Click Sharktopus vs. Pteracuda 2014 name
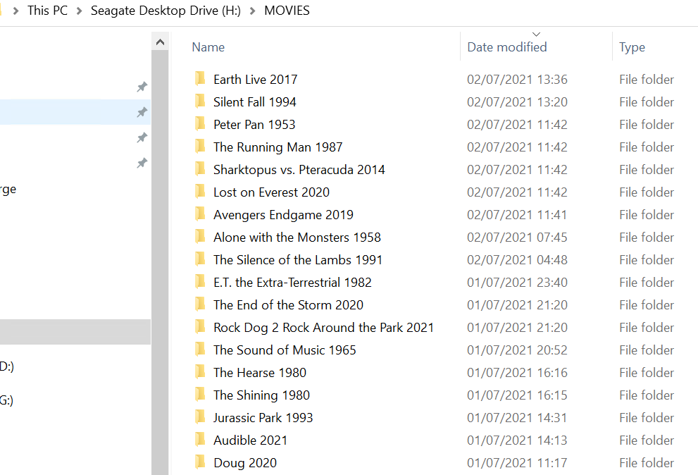This screenshot has width=698, height=475. 299,170
